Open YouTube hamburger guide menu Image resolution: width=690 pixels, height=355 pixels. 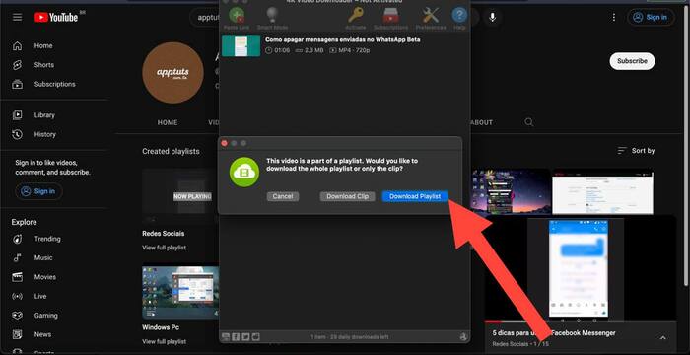[x=17, y=17]
